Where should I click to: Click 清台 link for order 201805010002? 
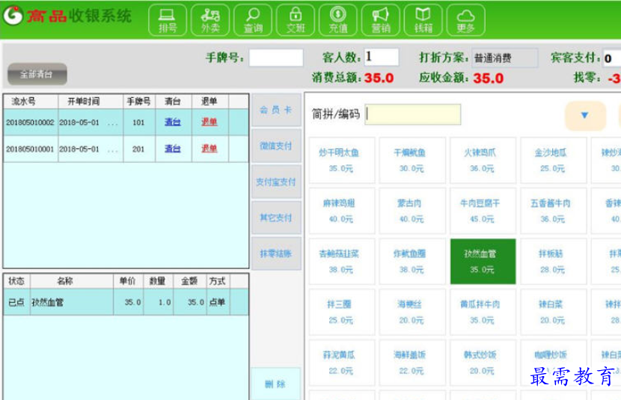172,122
